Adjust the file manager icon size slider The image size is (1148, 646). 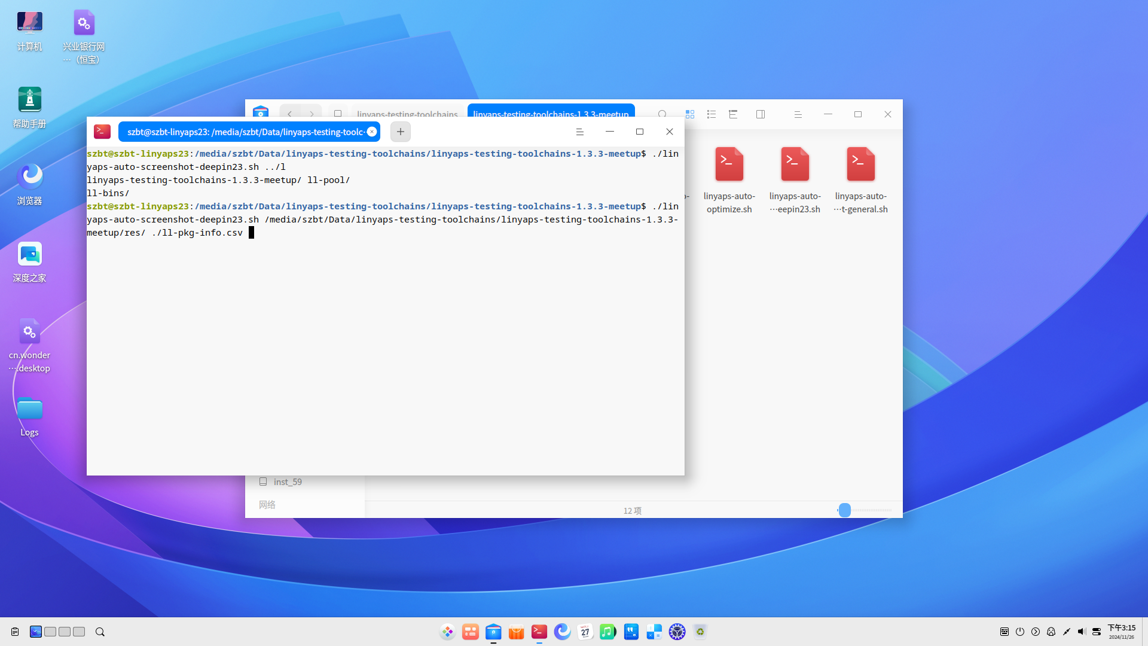(x=844, y=510)
